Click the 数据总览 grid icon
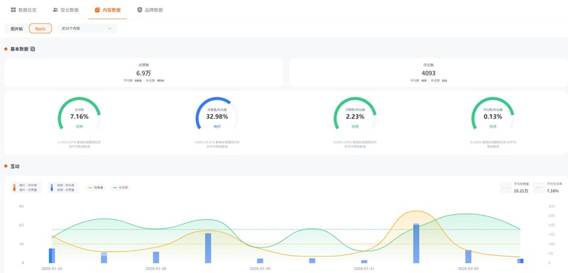 (13, 10)
